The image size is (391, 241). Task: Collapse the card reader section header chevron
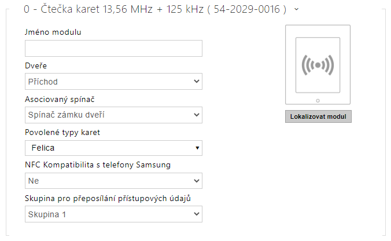(x=296, y=9)
